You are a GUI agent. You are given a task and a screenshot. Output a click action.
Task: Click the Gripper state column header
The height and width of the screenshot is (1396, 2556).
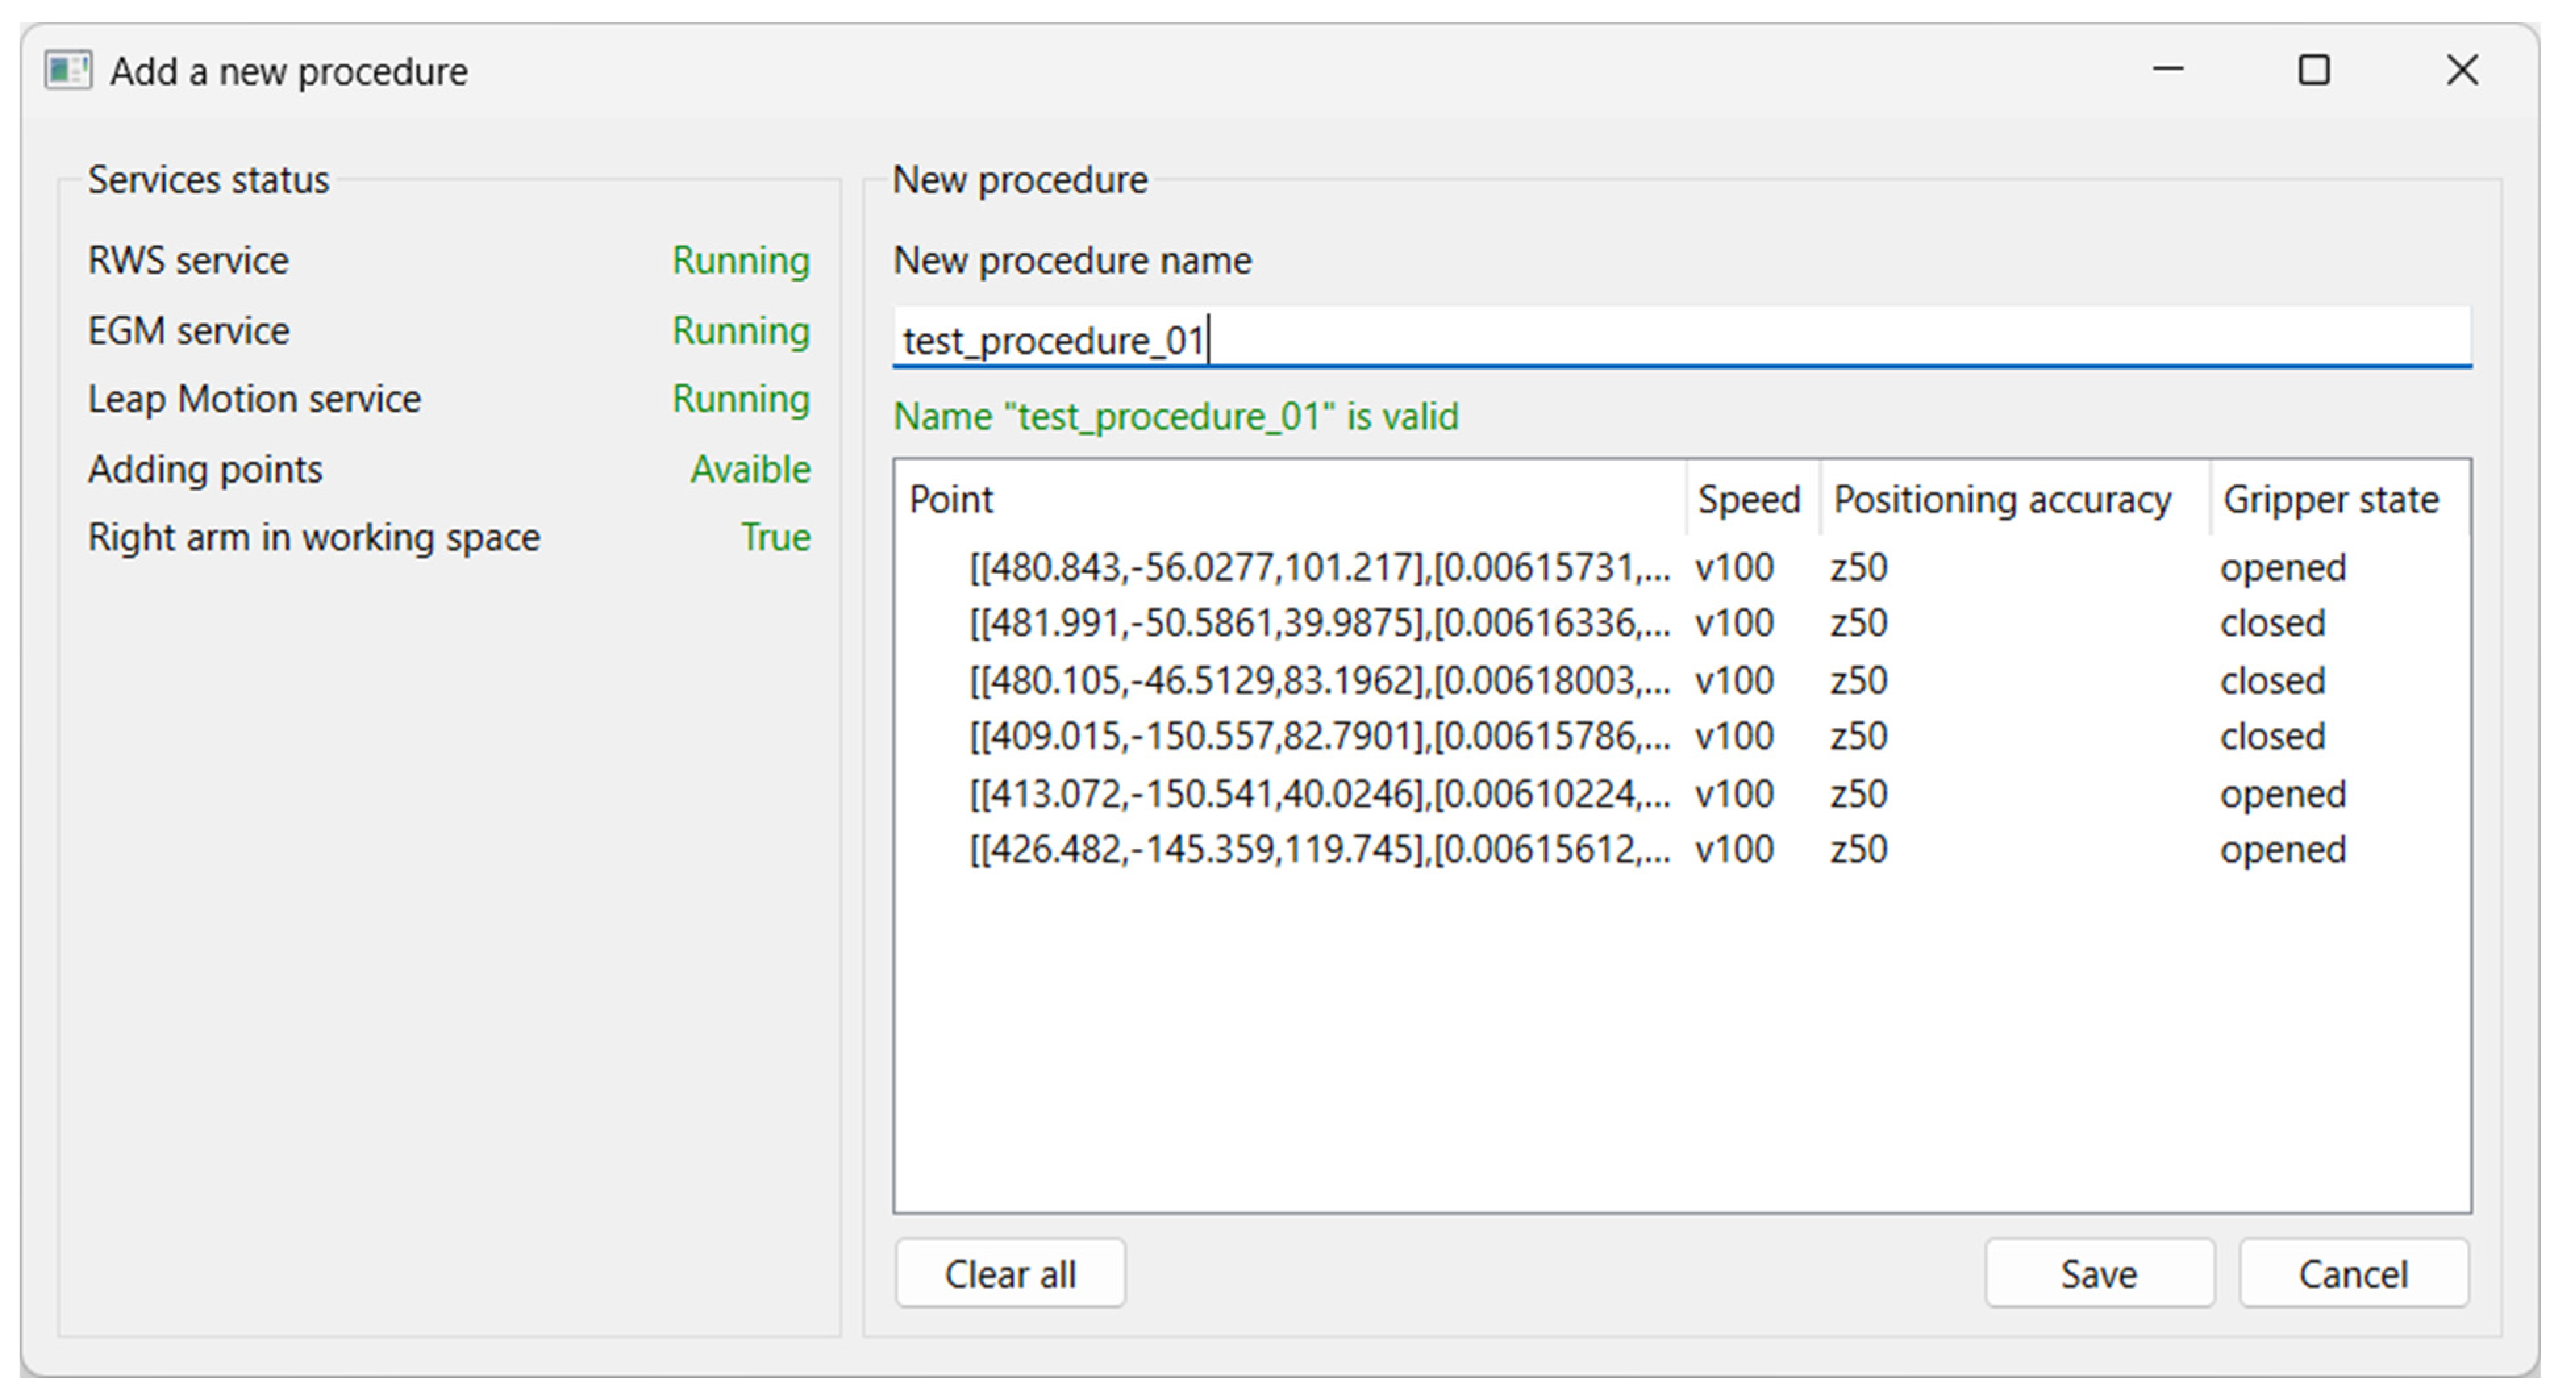2330,498
